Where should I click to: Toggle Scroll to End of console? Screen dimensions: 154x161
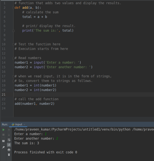pyautogui.click(x=9, y=145)
